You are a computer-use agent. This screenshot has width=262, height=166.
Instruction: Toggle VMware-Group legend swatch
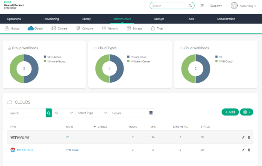[45, 61]
